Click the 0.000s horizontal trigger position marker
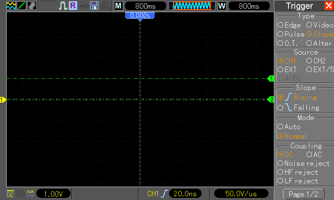334x200 pixels. (x=140, y=16)
